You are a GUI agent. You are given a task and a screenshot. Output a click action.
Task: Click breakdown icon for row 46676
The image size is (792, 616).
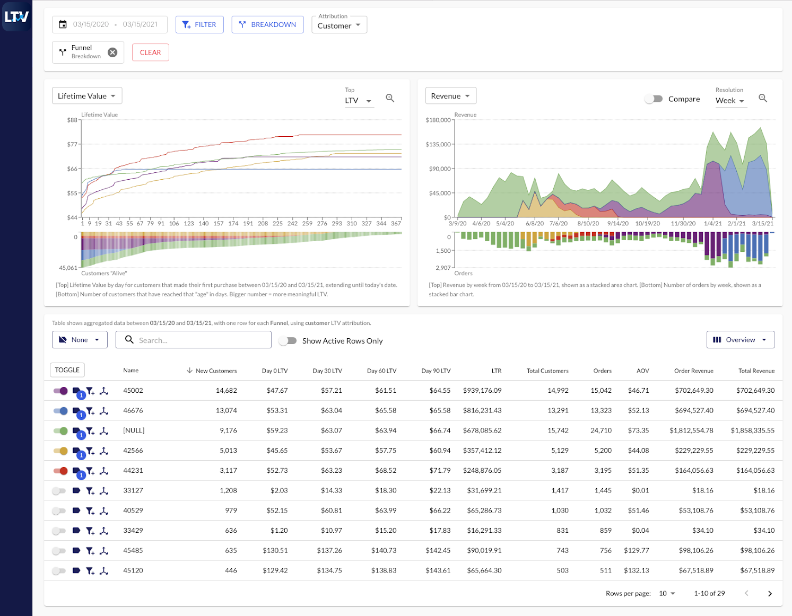[x=104, y=411]
